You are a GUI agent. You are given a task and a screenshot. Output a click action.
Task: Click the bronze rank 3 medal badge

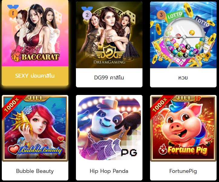click(161, 13)
